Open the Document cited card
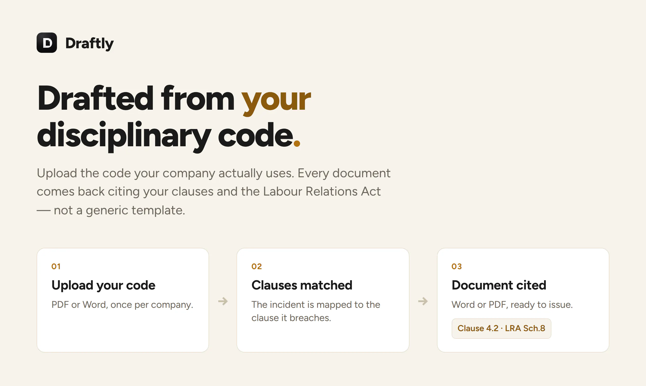This screenshot has height=386, width=646. click(523, 300)
